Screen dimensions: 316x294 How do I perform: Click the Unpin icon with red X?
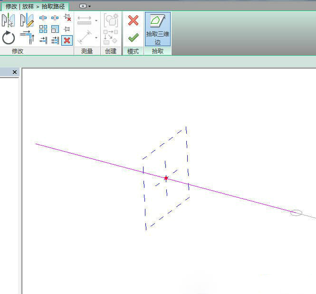pos(67,18)
